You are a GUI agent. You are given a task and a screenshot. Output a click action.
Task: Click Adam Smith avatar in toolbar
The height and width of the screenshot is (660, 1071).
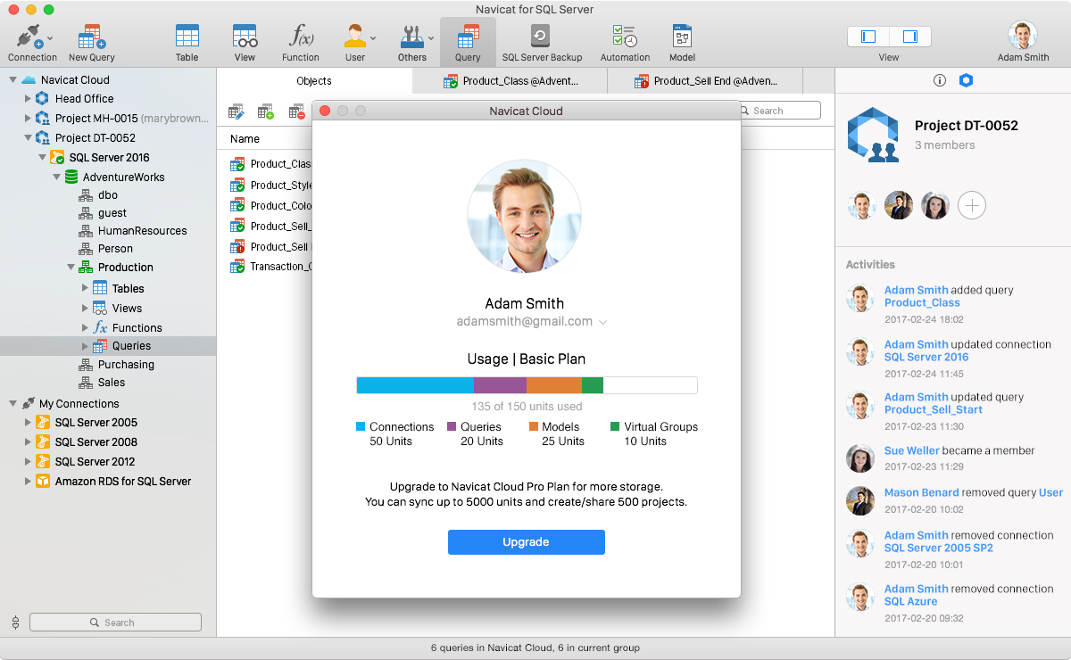[1023, 36]
